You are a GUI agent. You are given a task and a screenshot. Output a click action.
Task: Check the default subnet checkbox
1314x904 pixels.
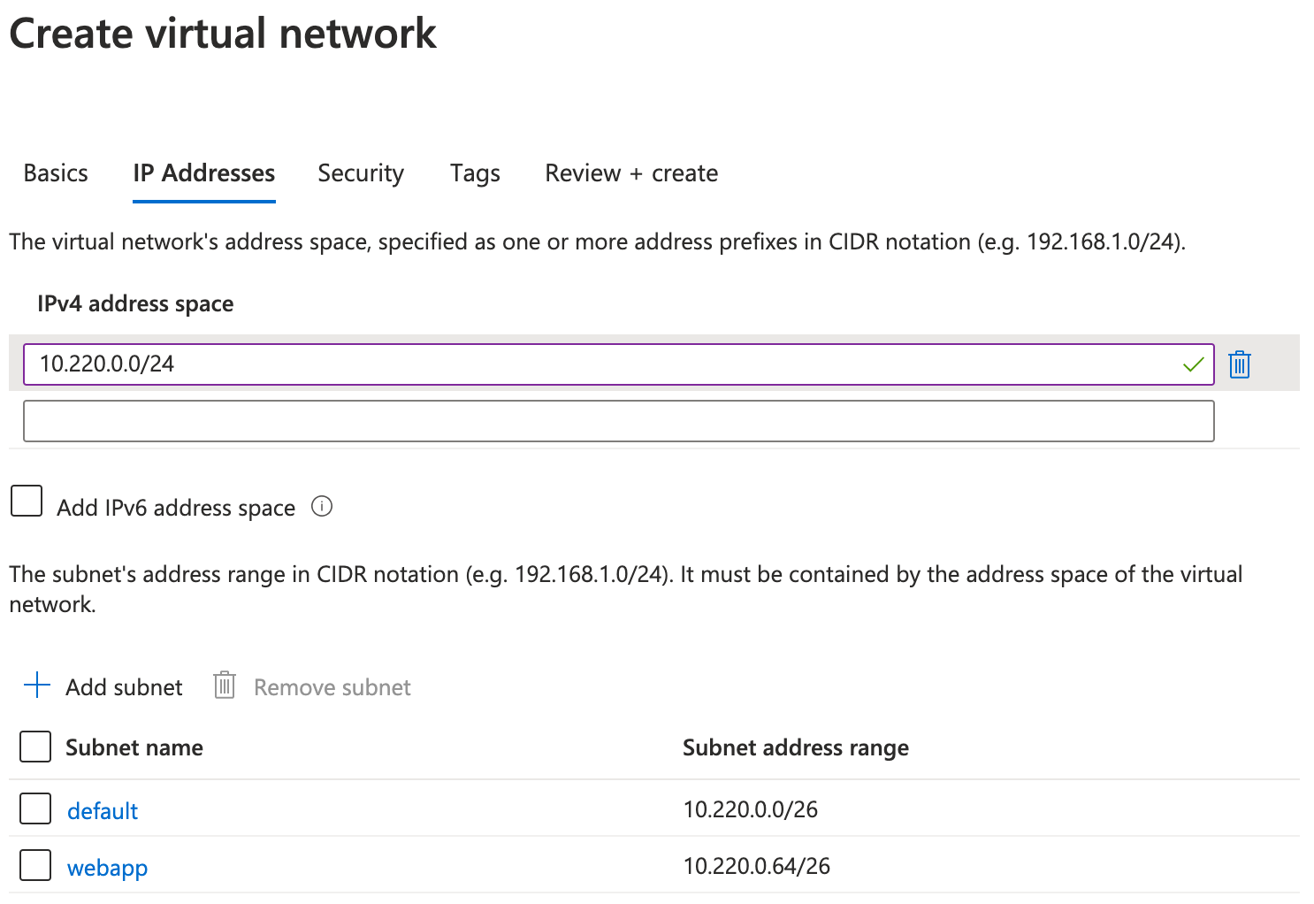coord(34,808)
